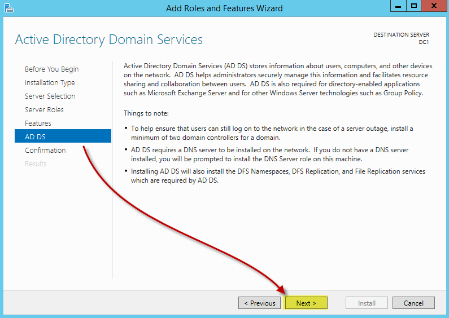Screen dimensions: 449x318
Task: Click the Add Roles and Features Wizard title
Action: coord(224,8)
